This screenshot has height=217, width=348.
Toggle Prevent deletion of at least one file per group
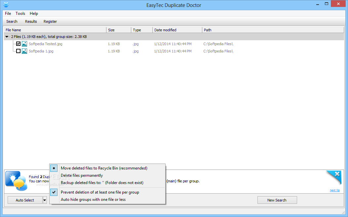point(107,192)
